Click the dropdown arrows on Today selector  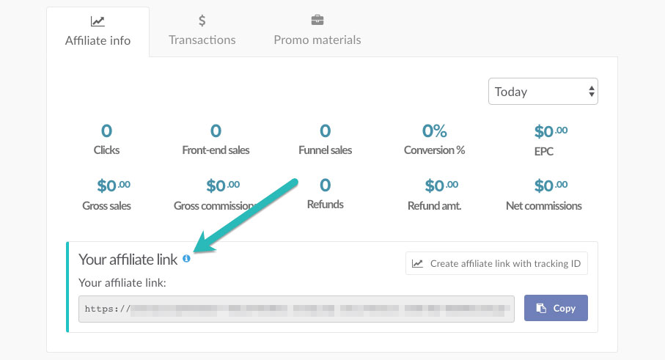tap(591, 91)
